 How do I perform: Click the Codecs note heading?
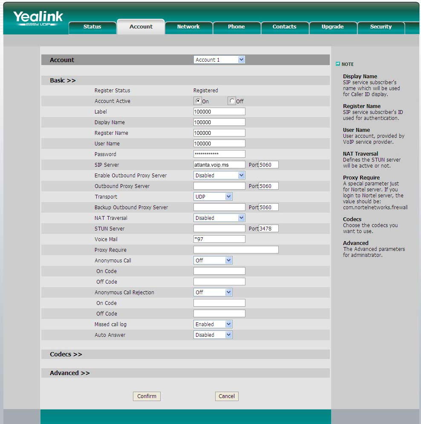tap(352, 219)
